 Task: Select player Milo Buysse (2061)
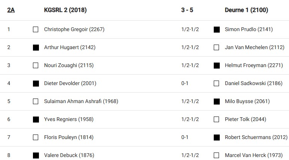[x=247, y=101]
